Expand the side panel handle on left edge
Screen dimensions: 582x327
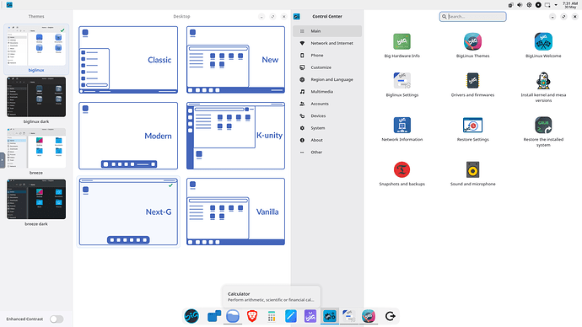3,160
